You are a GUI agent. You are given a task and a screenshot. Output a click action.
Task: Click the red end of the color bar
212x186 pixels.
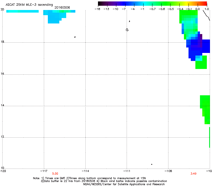pos(205,3)
